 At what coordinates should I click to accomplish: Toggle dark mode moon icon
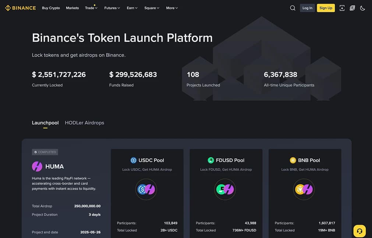pyautogui.click(x=362, y=8)
